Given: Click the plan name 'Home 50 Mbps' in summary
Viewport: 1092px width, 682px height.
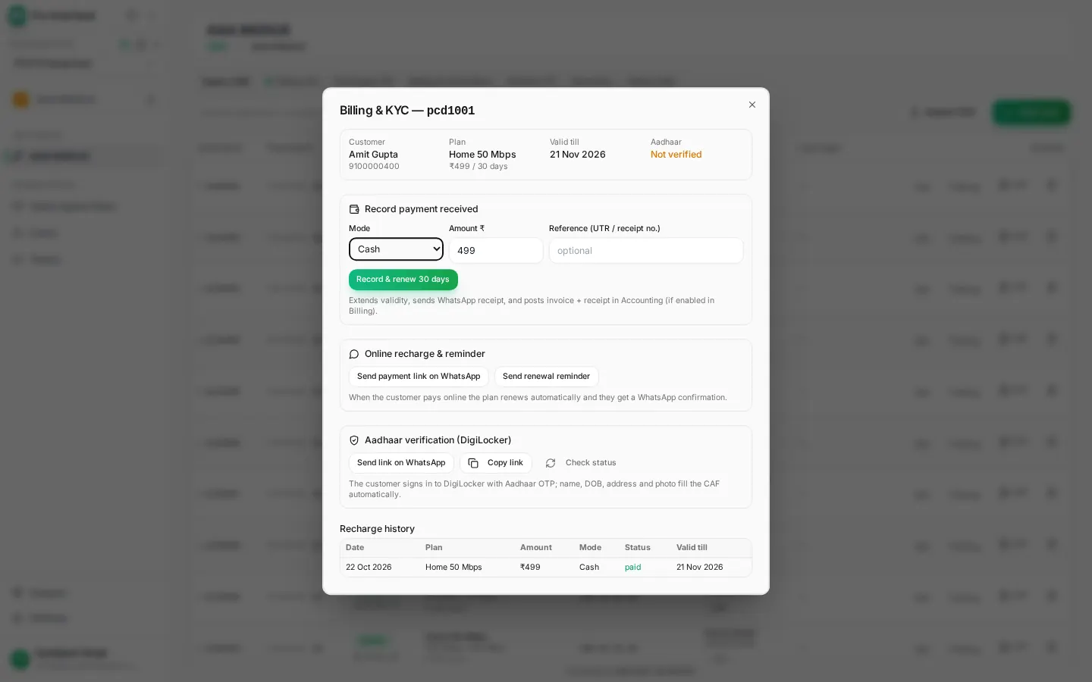Looking at the screenshot, I should click(482, 155).
